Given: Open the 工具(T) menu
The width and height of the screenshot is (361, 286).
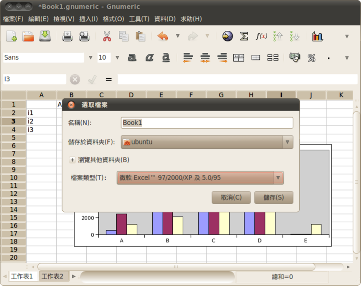Looking at the screenshot, I should [139, 19].
